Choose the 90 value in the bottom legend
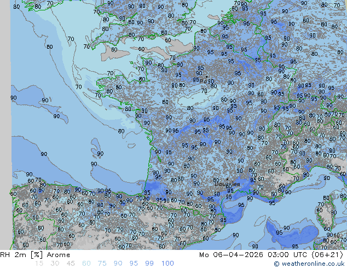Screen dimensions: 347x268 pos(118,264)
